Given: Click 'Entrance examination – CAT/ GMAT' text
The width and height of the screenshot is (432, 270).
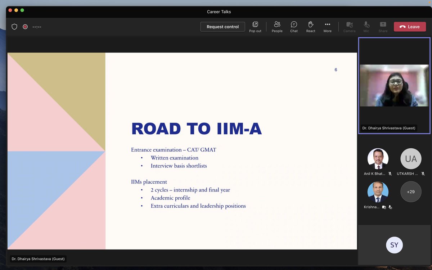Looking at the screenshot, I should [174, 150].
